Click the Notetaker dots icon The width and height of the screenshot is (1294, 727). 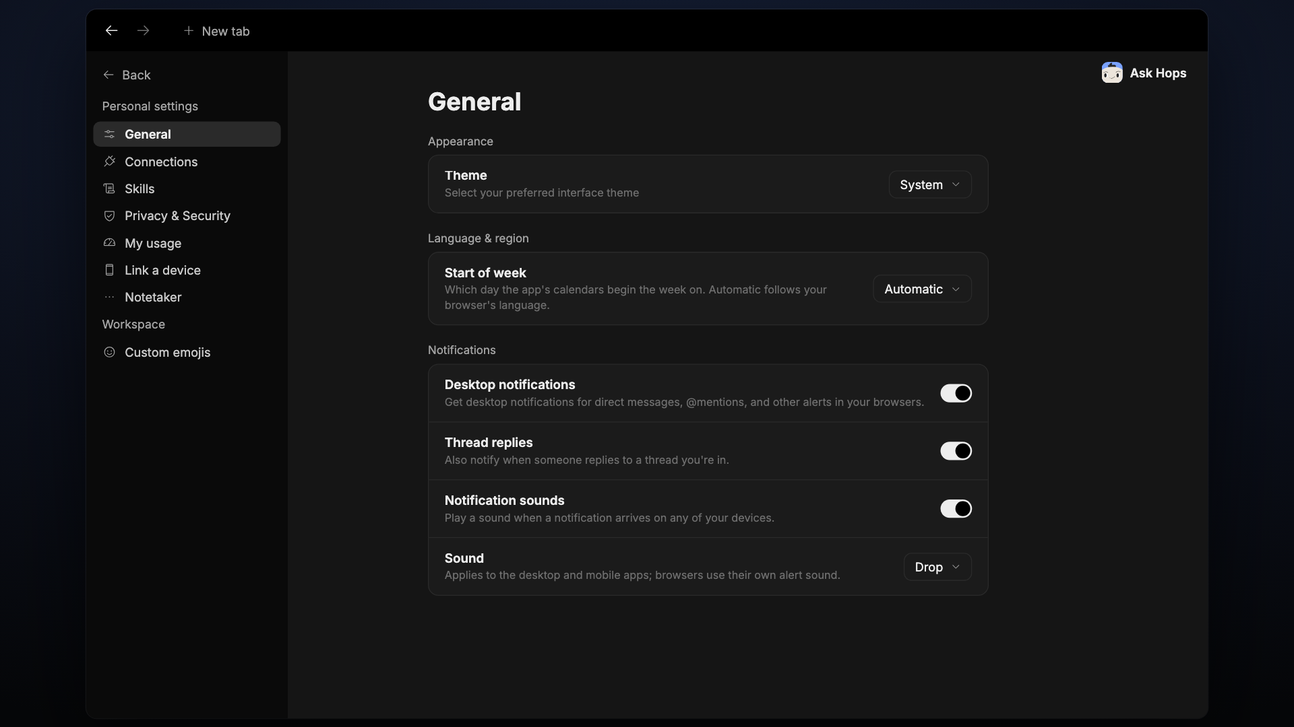point(109,297)
